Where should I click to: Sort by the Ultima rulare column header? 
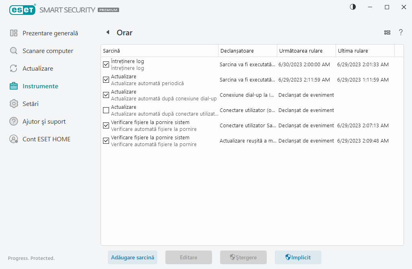[x=365, y=51]
